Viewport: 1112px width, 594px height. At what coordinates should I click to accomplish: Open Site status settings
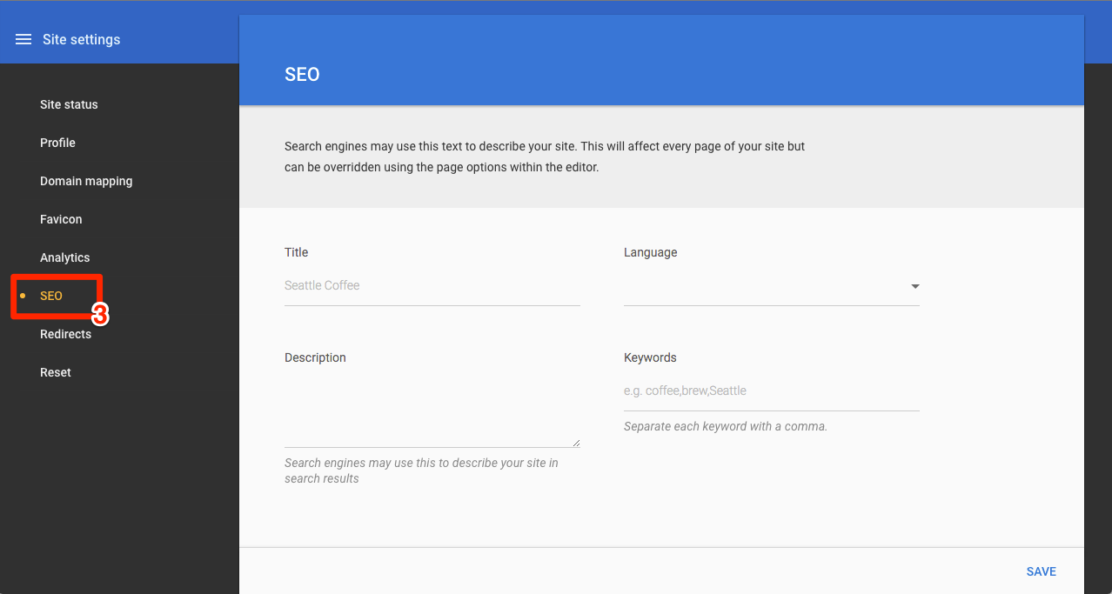(x=69, y=104)
